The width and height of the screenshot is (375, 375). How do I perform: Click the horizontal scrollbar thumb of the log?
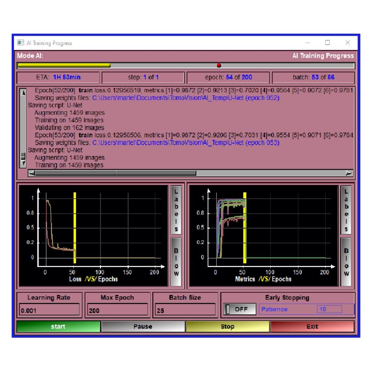coord(115,173)
